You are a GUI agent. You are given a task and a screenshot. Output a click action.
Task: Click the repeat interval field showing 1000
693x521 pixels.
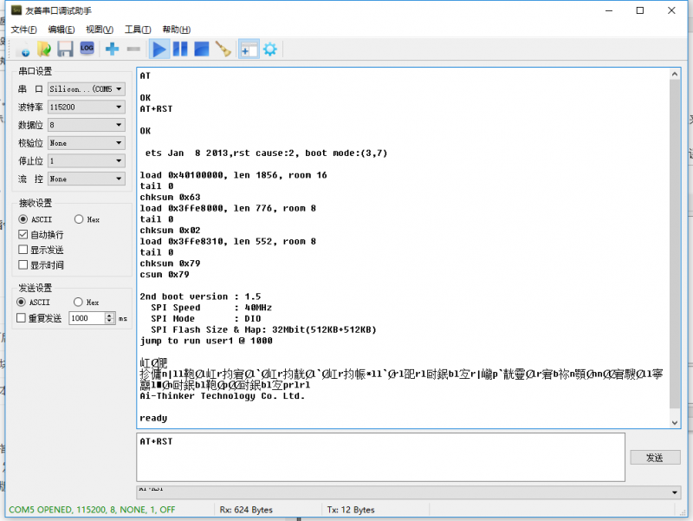click(87, 318)
